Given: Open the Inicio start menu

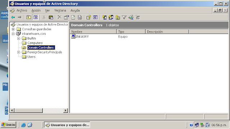Looking at the screenshot, I should 8,125.
